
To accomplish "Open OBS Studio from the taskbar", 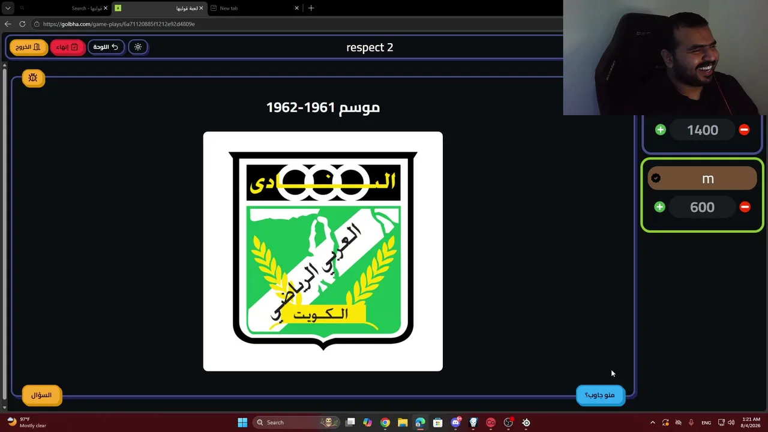I will pos(508,422).
